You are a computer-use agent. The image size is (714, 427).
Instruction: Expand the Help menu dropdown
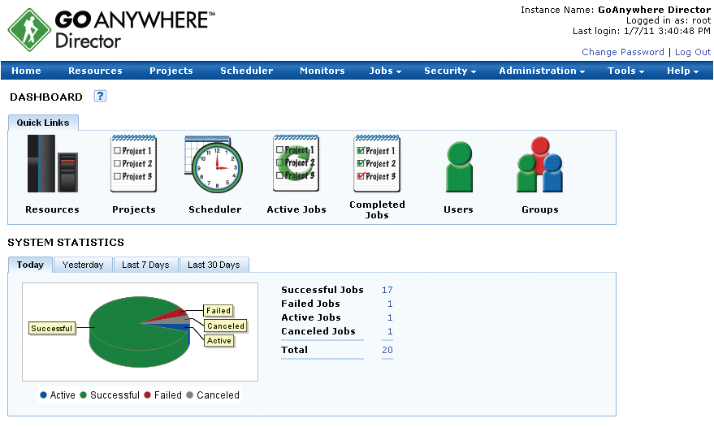[682, 71]
